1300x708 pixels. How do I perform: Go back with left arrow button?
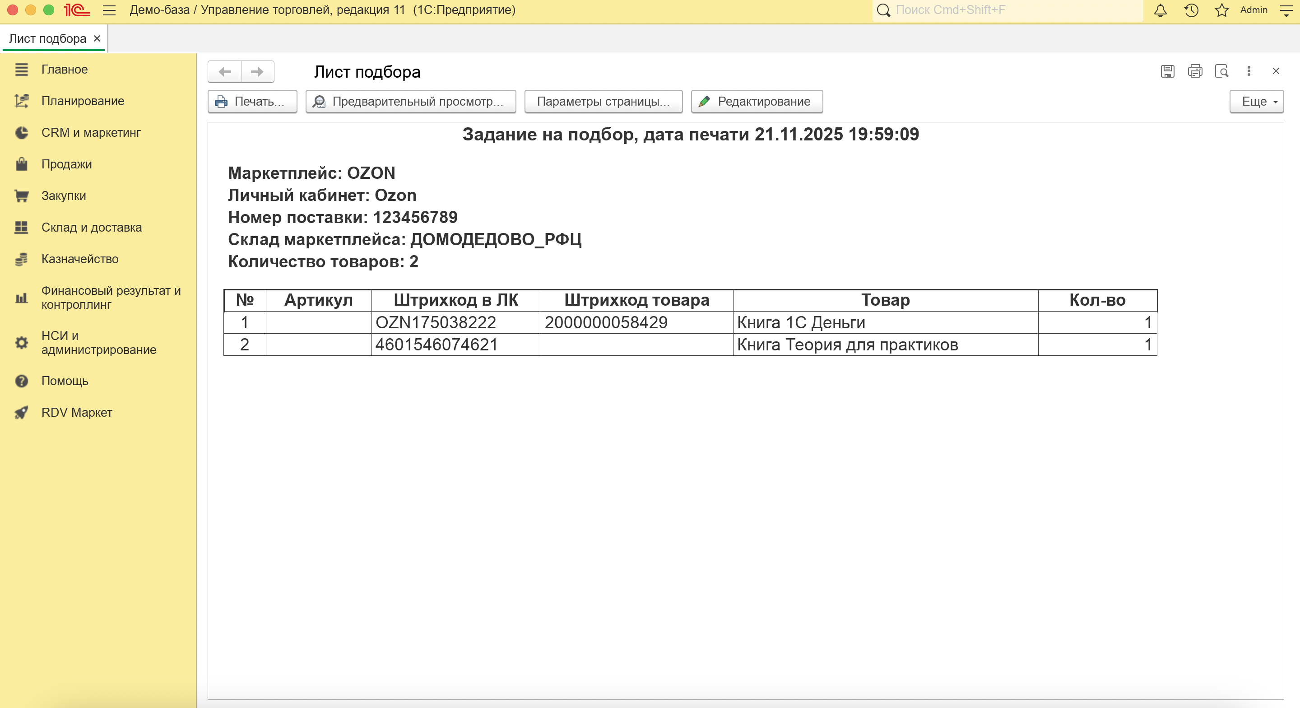225,72
